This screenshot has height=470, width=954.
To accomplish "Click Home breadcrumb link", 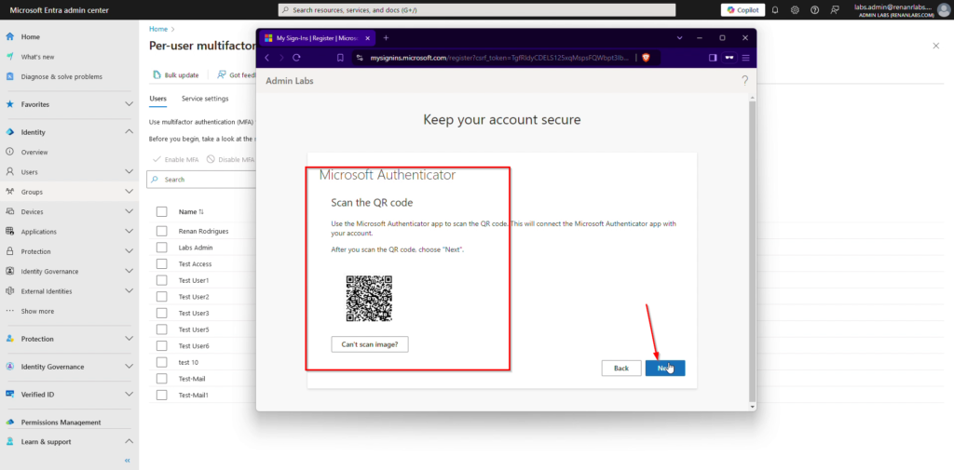I will point(158,29).
